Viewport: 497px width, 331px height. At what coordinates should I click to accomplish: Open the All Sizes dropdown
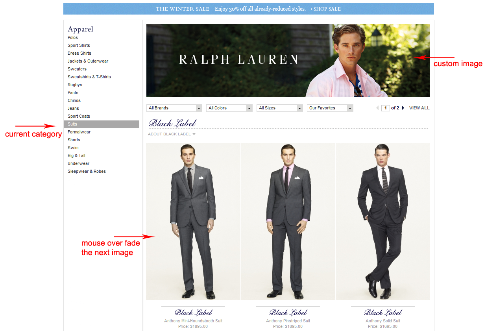click(x=280, y=108)
